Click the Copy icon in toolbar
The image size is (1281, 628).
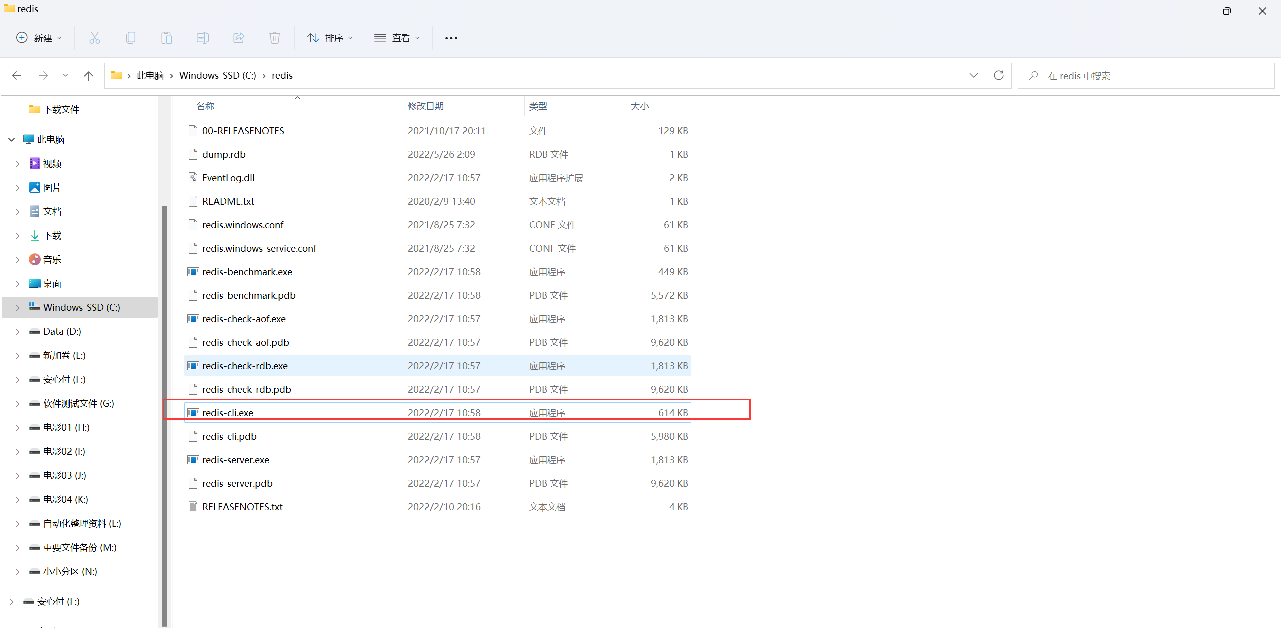(x=131, y=38)
